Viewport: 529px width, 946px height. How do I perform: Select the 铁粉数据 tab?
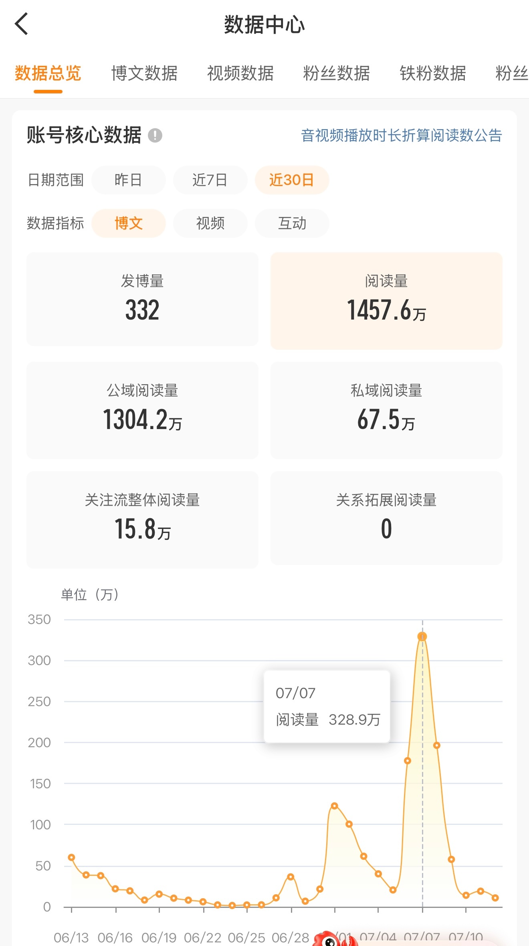click(433, 73)
